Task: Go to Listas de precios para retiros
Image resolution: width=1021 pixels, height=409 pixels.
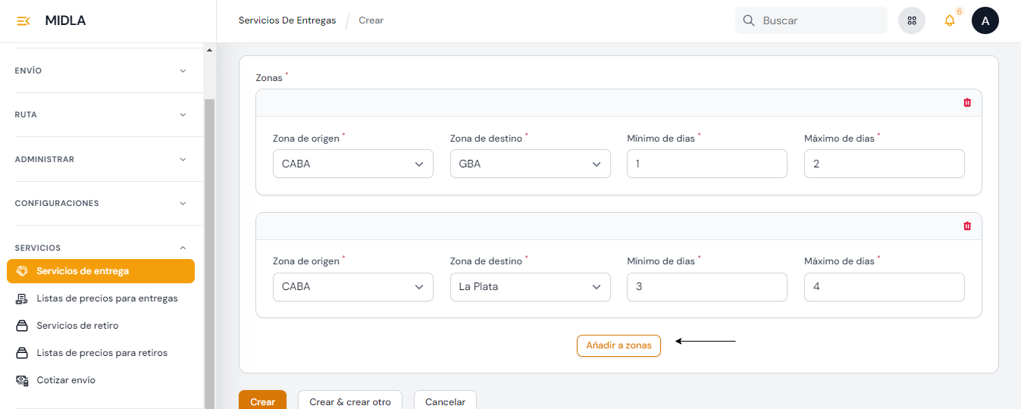Action: click(102, 353)
